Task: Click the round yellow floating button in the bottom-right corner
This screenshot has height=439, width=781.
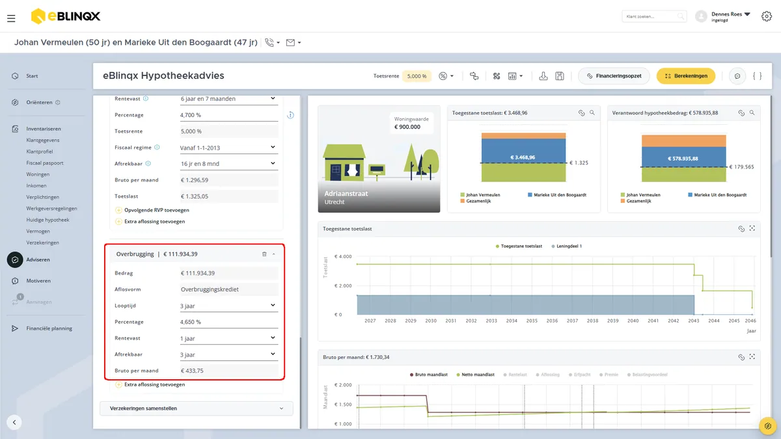Action: tap(768, 426)
